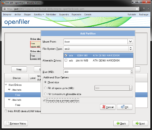Screen dimensions: 152x130
Task: Click the Add Partition dialog title
Action: pos(88,33)
